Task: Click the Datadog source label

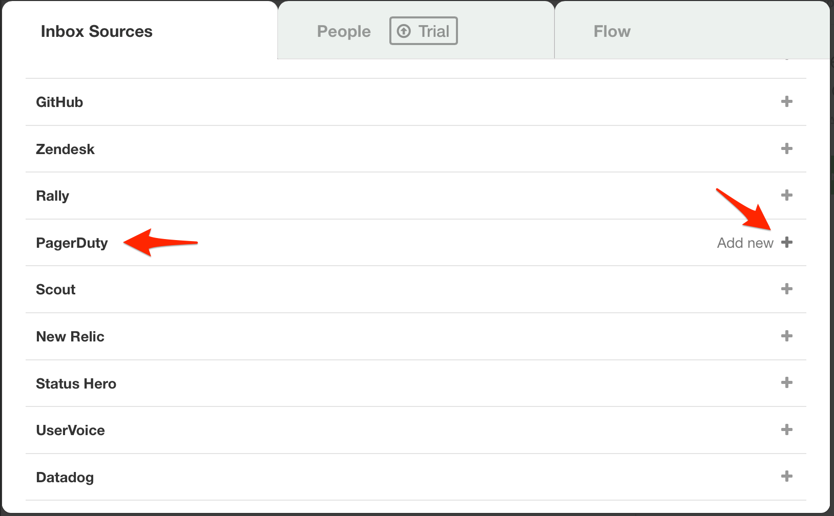Action: coord(65,477)
